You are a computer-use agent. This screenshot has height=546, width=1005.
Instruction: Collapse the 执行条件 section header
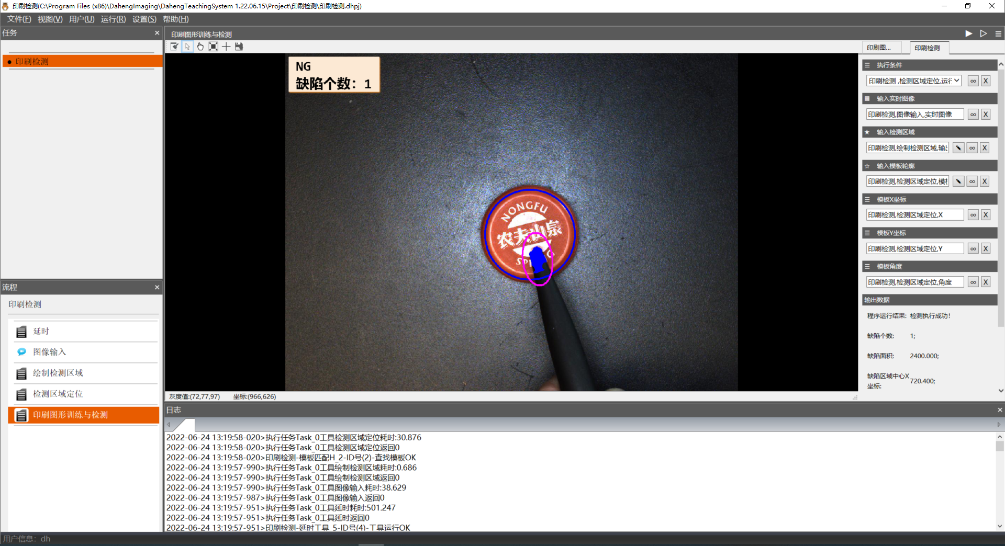[x=929, y=65]
